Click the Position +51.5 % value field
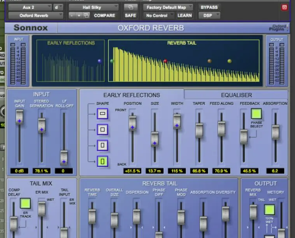This screenshot has height=238, width=295. coord(132,171)
